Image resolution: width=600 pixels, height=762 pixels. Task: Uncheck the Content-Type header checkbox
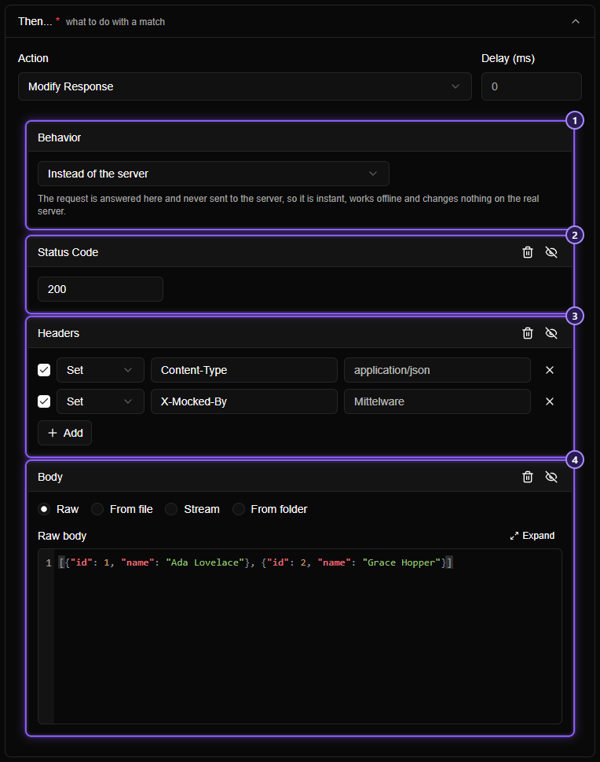tap(44, 370)
